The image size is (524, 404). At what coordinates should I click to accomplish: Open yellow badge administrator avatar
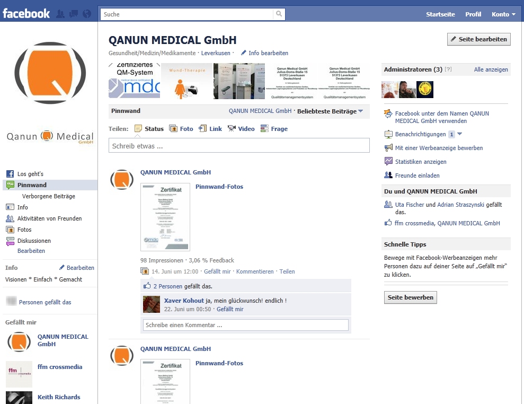[424, 89]
